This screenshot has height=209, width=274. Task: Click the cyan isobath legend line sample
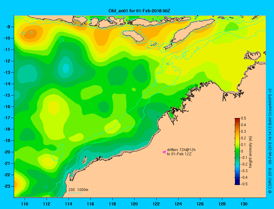tap(75, 193)
